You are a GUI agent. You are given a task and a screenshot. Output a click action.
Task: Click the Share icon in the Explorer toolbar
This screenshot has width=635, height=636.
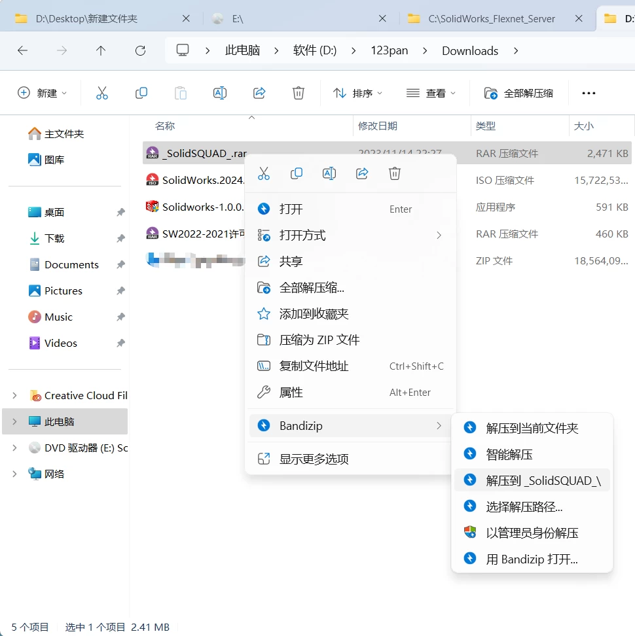pos(259,94)
